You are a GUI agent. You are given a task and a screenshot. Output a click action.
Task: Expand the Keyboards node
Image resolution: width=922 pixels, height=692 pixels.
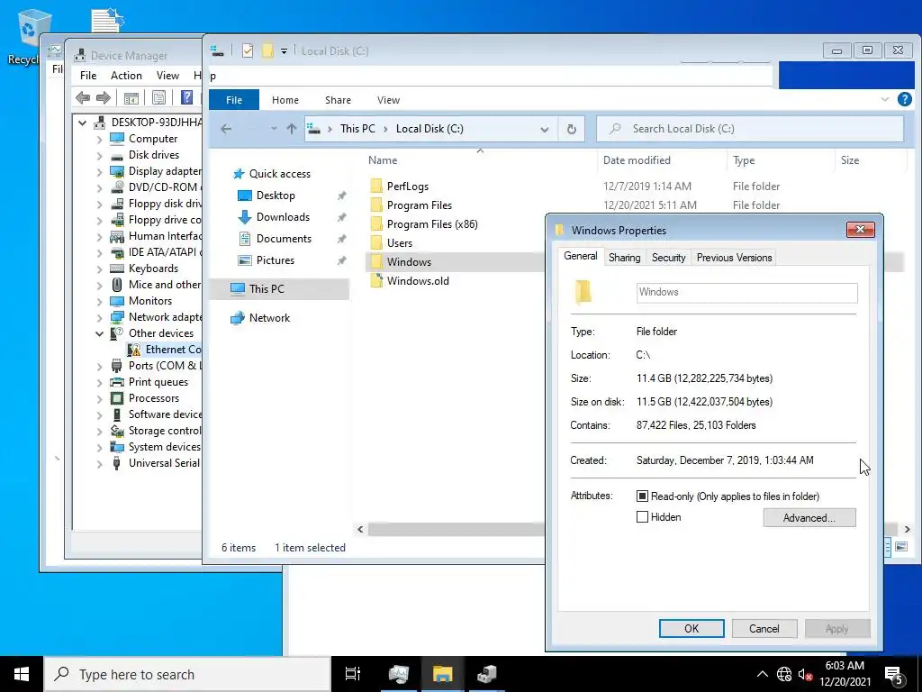click(99, 269)
